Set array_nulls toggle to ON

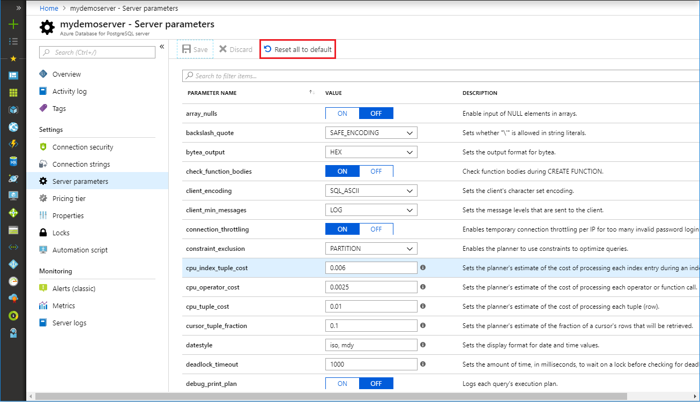pos(342,113)
